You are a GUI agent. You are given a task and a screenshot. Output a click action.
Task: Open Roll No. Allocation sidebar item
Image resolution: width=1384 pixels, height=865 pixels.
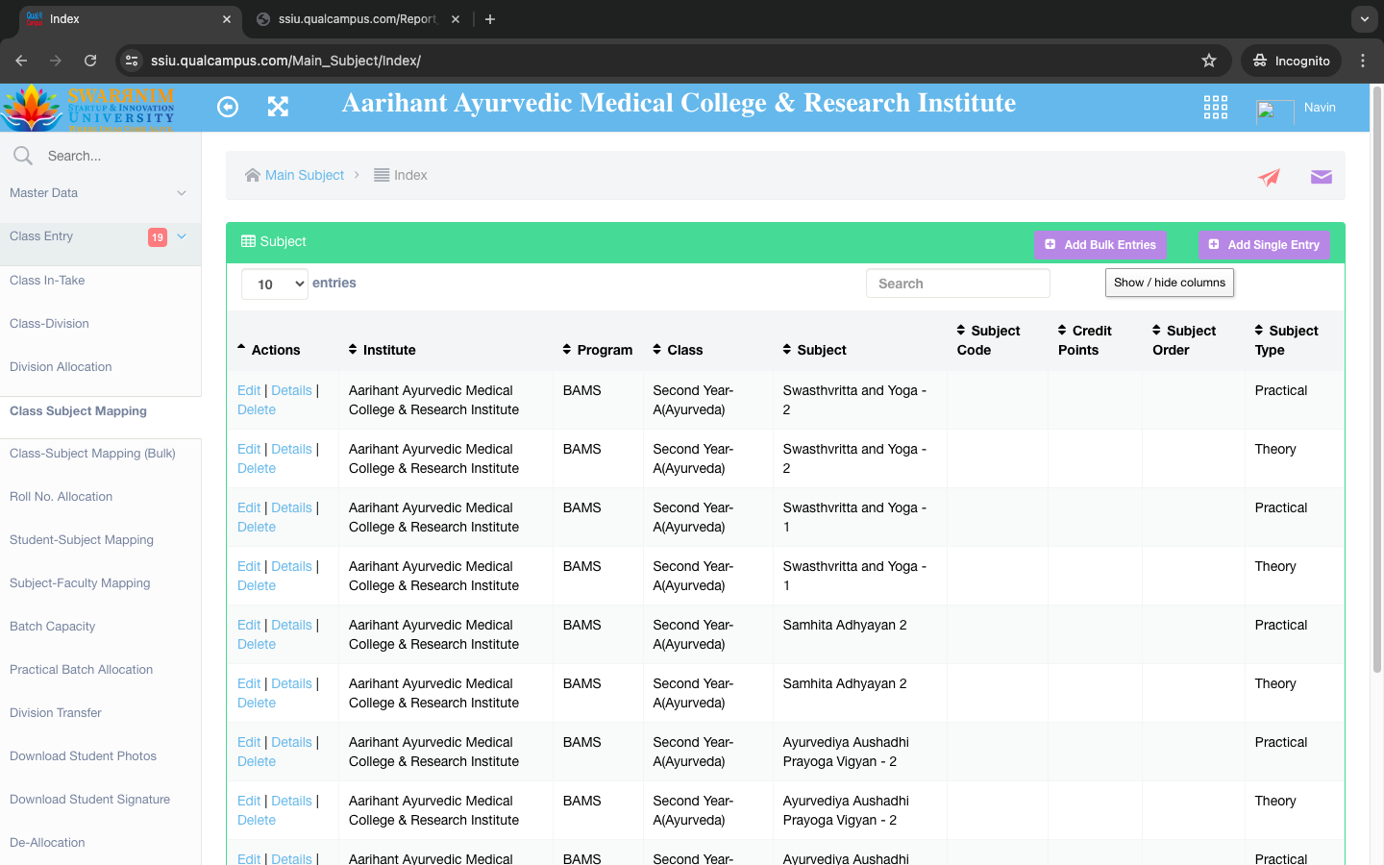click(x=61, y=497)
